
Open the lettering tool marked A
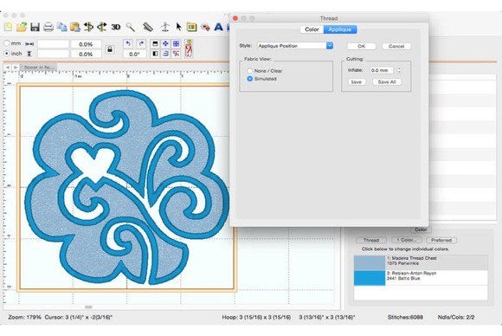click(x=218, y=27)
